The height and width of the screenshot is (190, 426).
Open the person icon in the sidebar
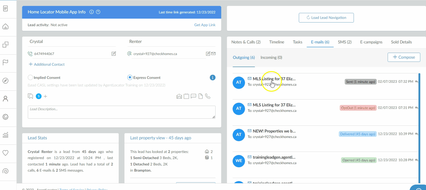[5, 99]
